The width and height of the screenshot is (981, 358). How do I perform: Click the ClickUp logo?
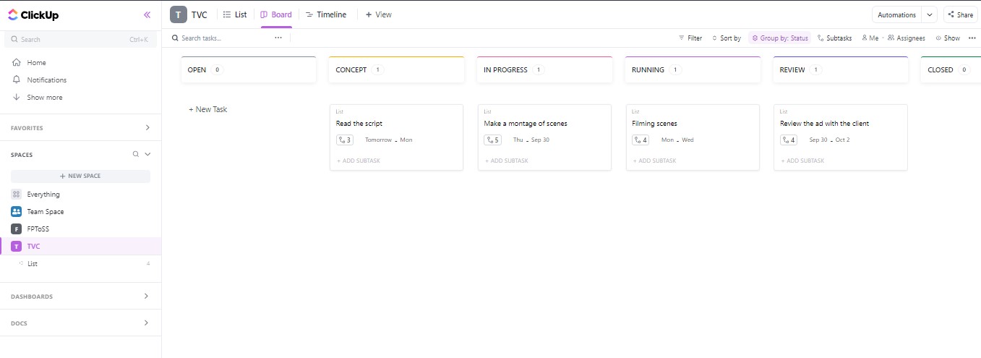coord(33,14)
